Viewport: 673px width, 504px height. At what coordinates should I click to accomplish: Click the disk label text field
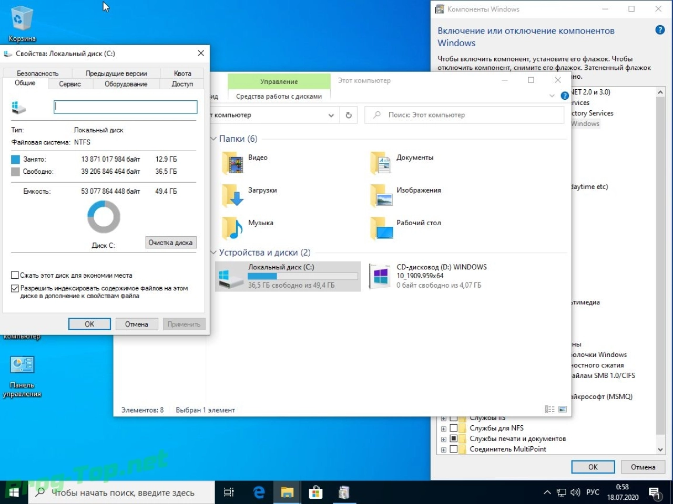coord(126,107)
